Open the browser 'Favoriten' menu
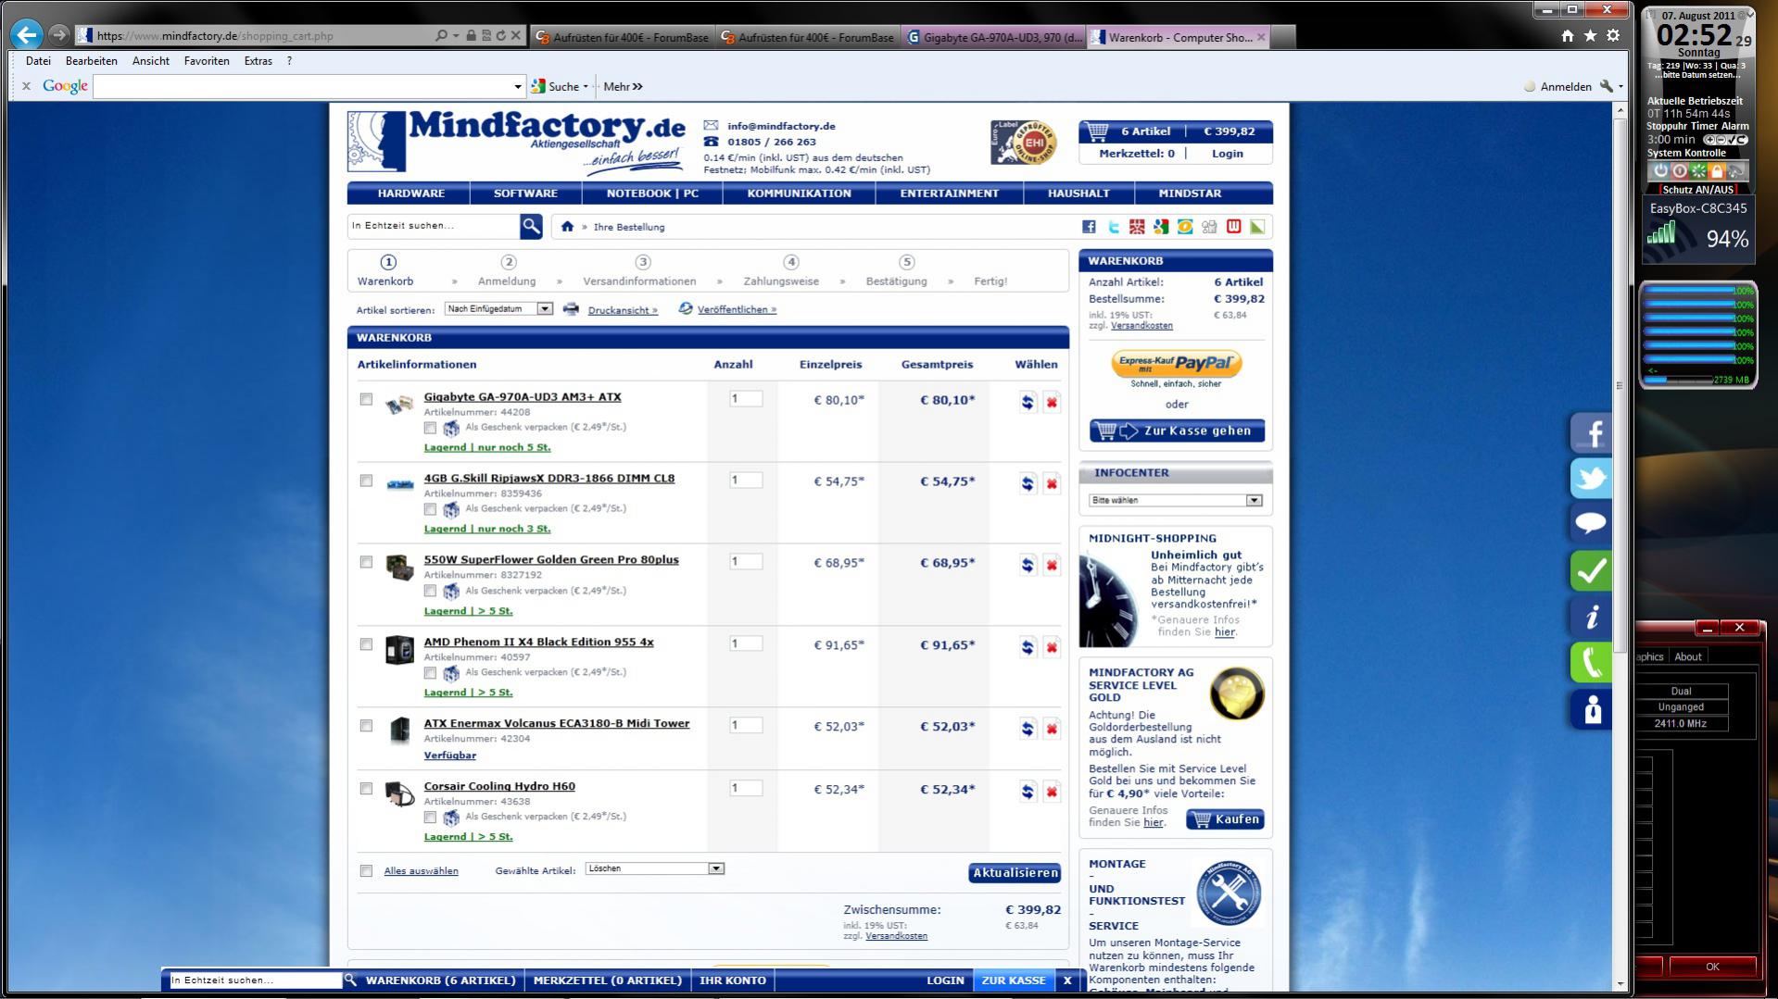The width and height of the screenshot is (1778, 999). click(x=207, y=61)
